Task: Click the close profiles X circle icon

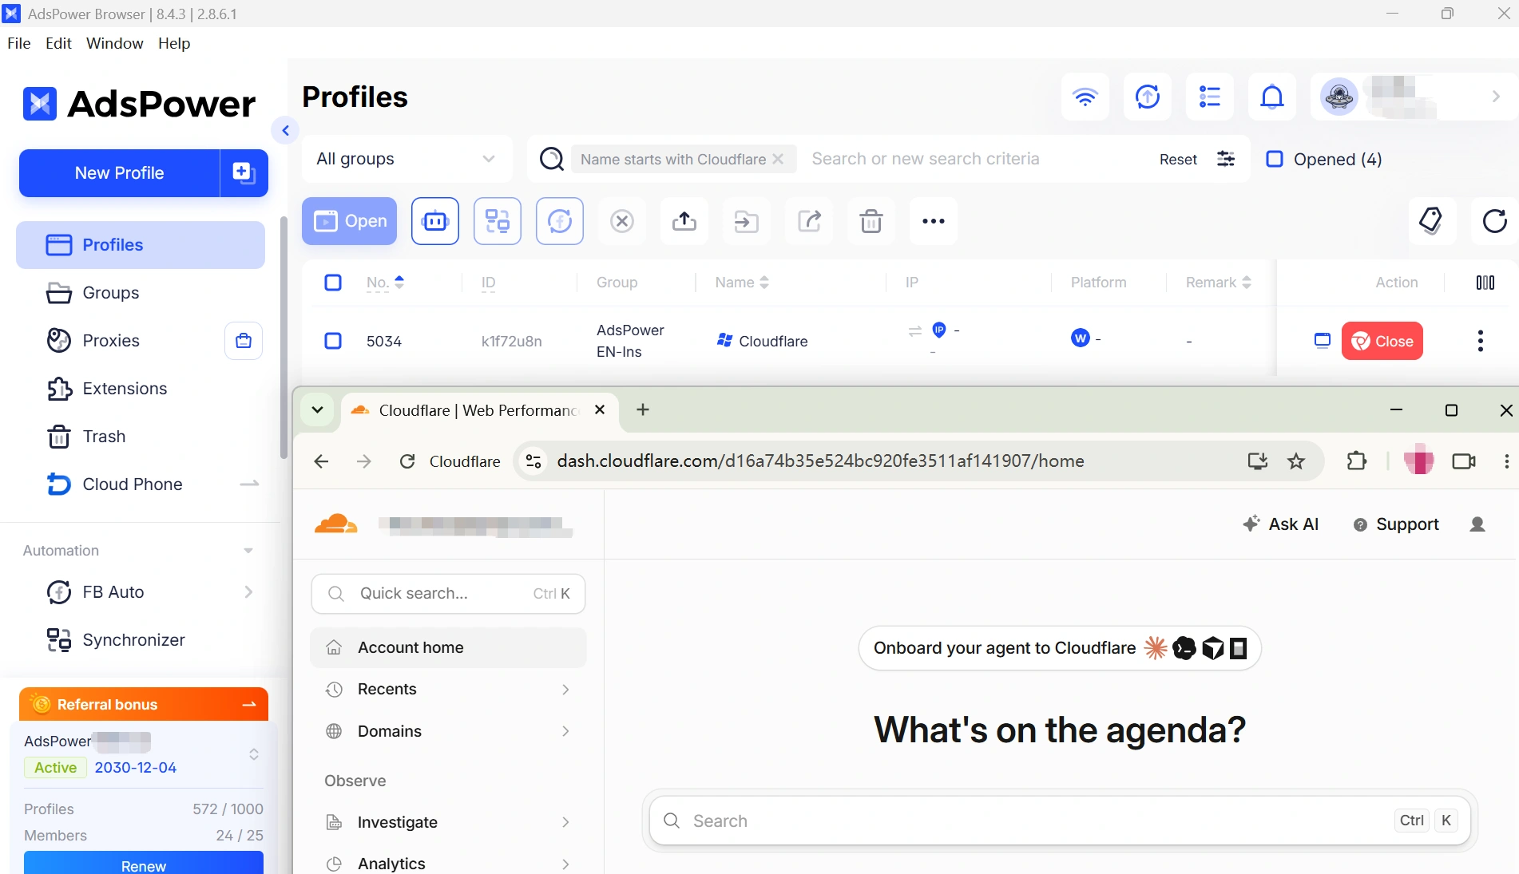Action: pyautogui.click(x=622, y=221)
